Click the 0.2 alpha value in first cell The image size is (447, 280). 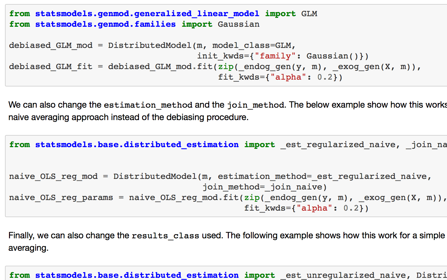coord(325,77)
